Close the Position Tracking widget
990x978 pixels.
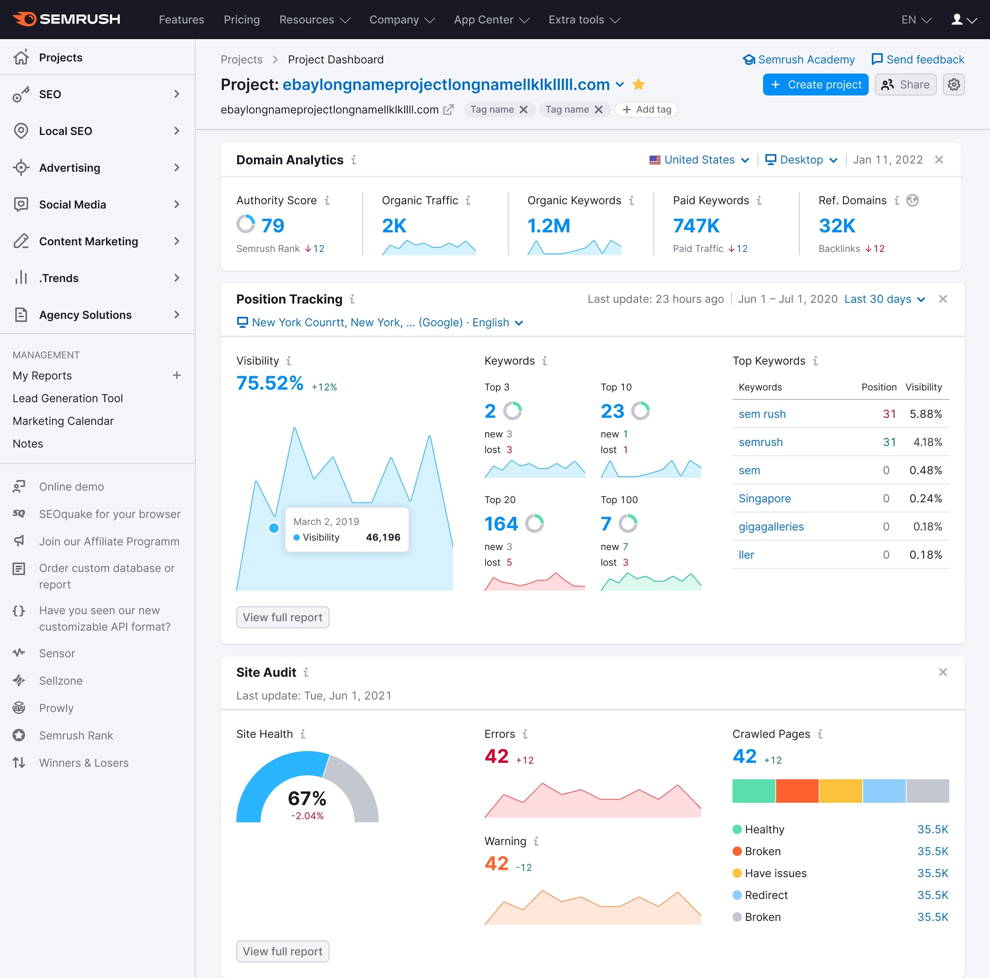tap(942, 299)
